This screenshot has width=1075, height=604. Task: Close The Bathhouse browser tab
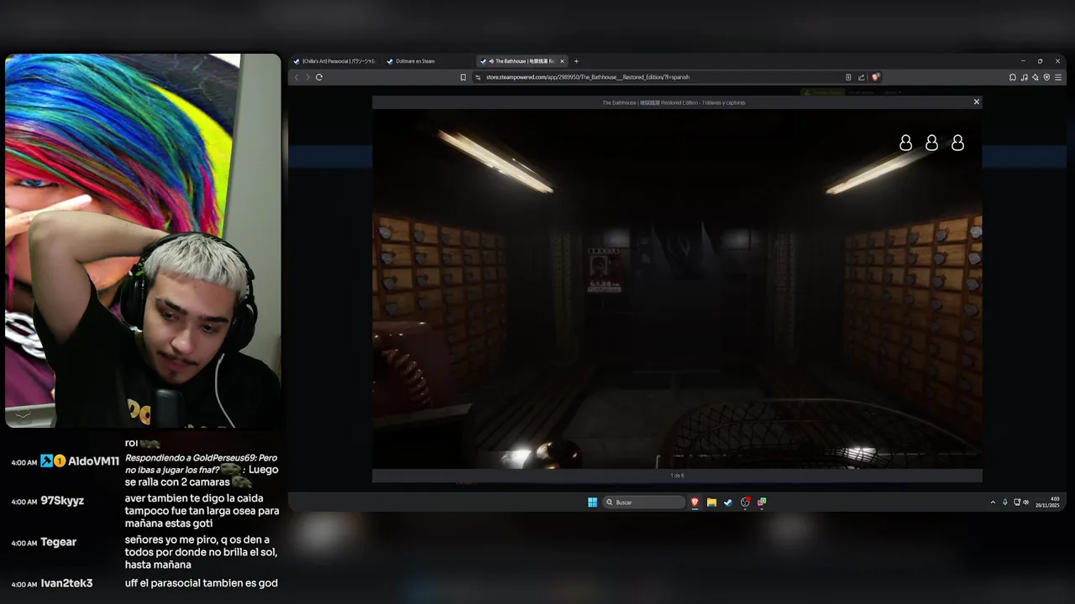(x=563, y=61)
